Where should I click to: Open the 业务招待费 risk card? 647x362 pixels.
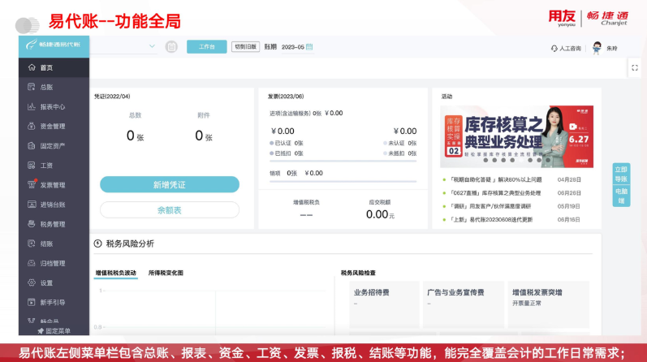[384, 304]
